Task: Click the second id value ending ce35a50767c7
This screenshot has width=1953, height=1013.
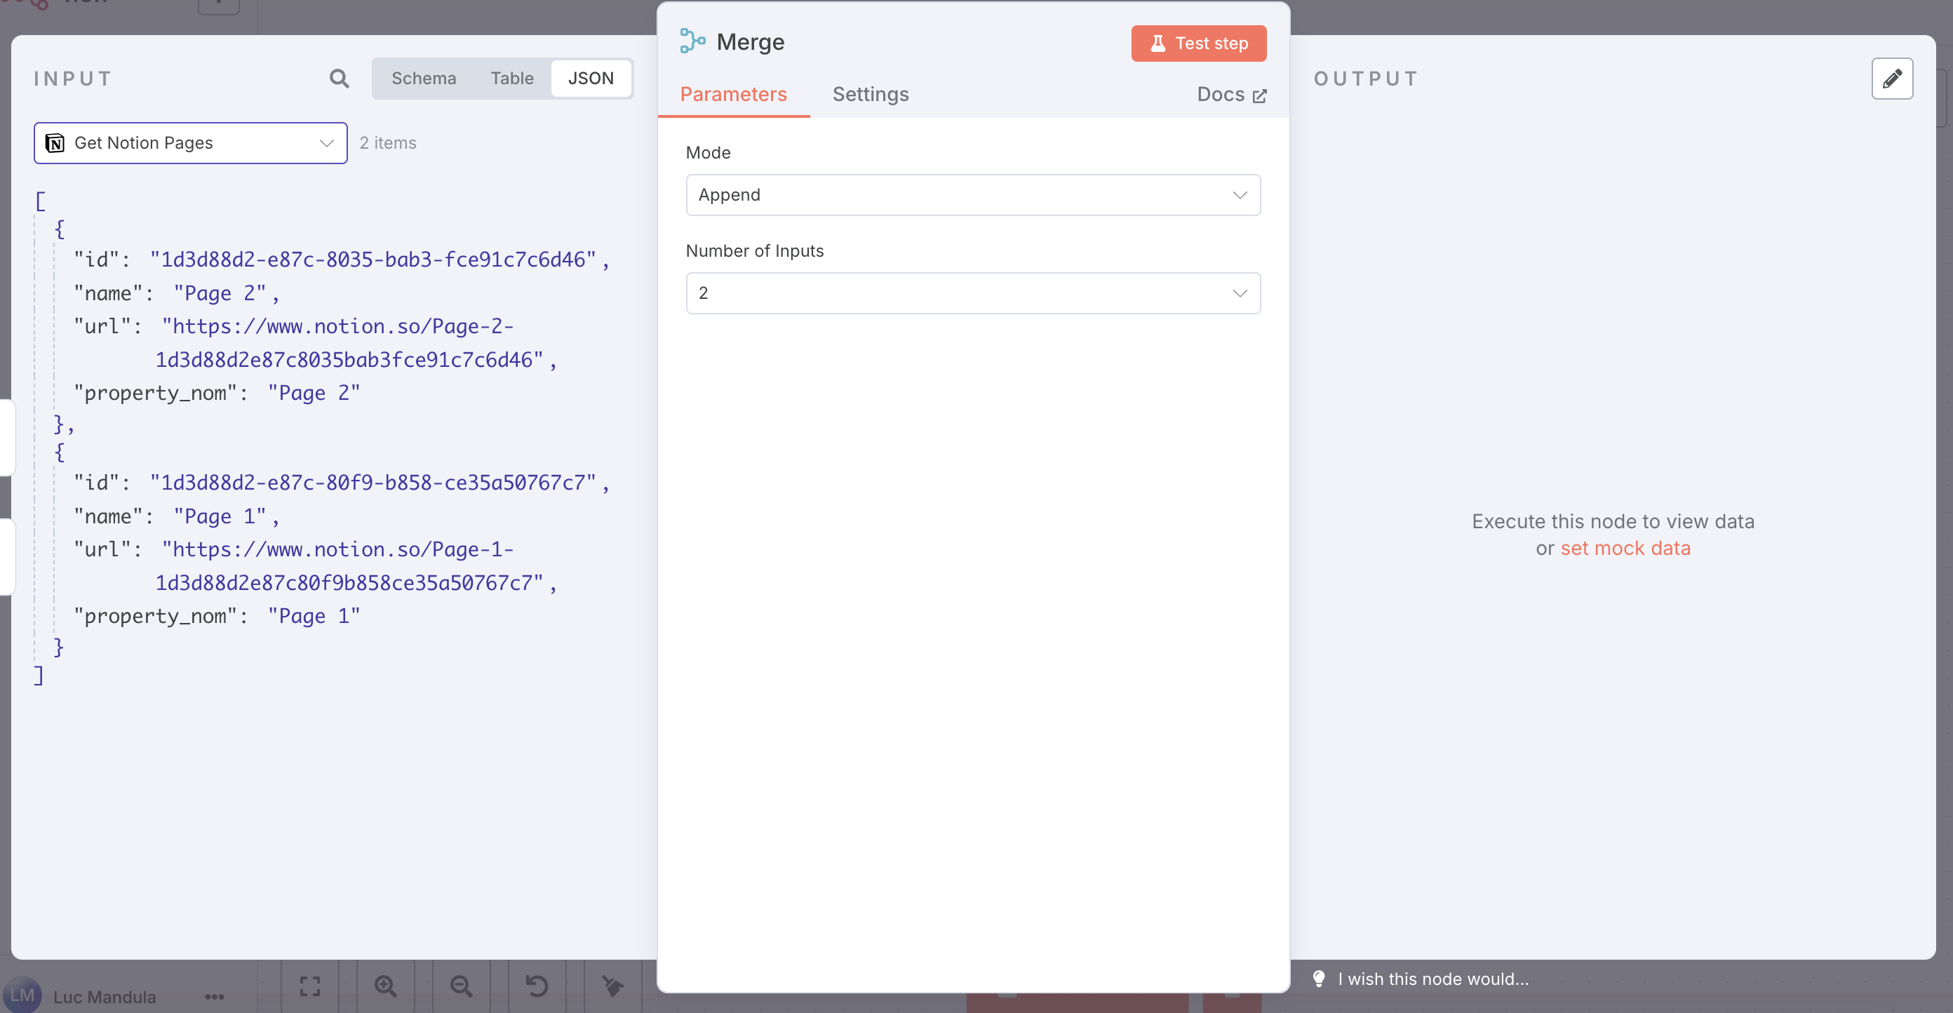Action: (373, 482)
